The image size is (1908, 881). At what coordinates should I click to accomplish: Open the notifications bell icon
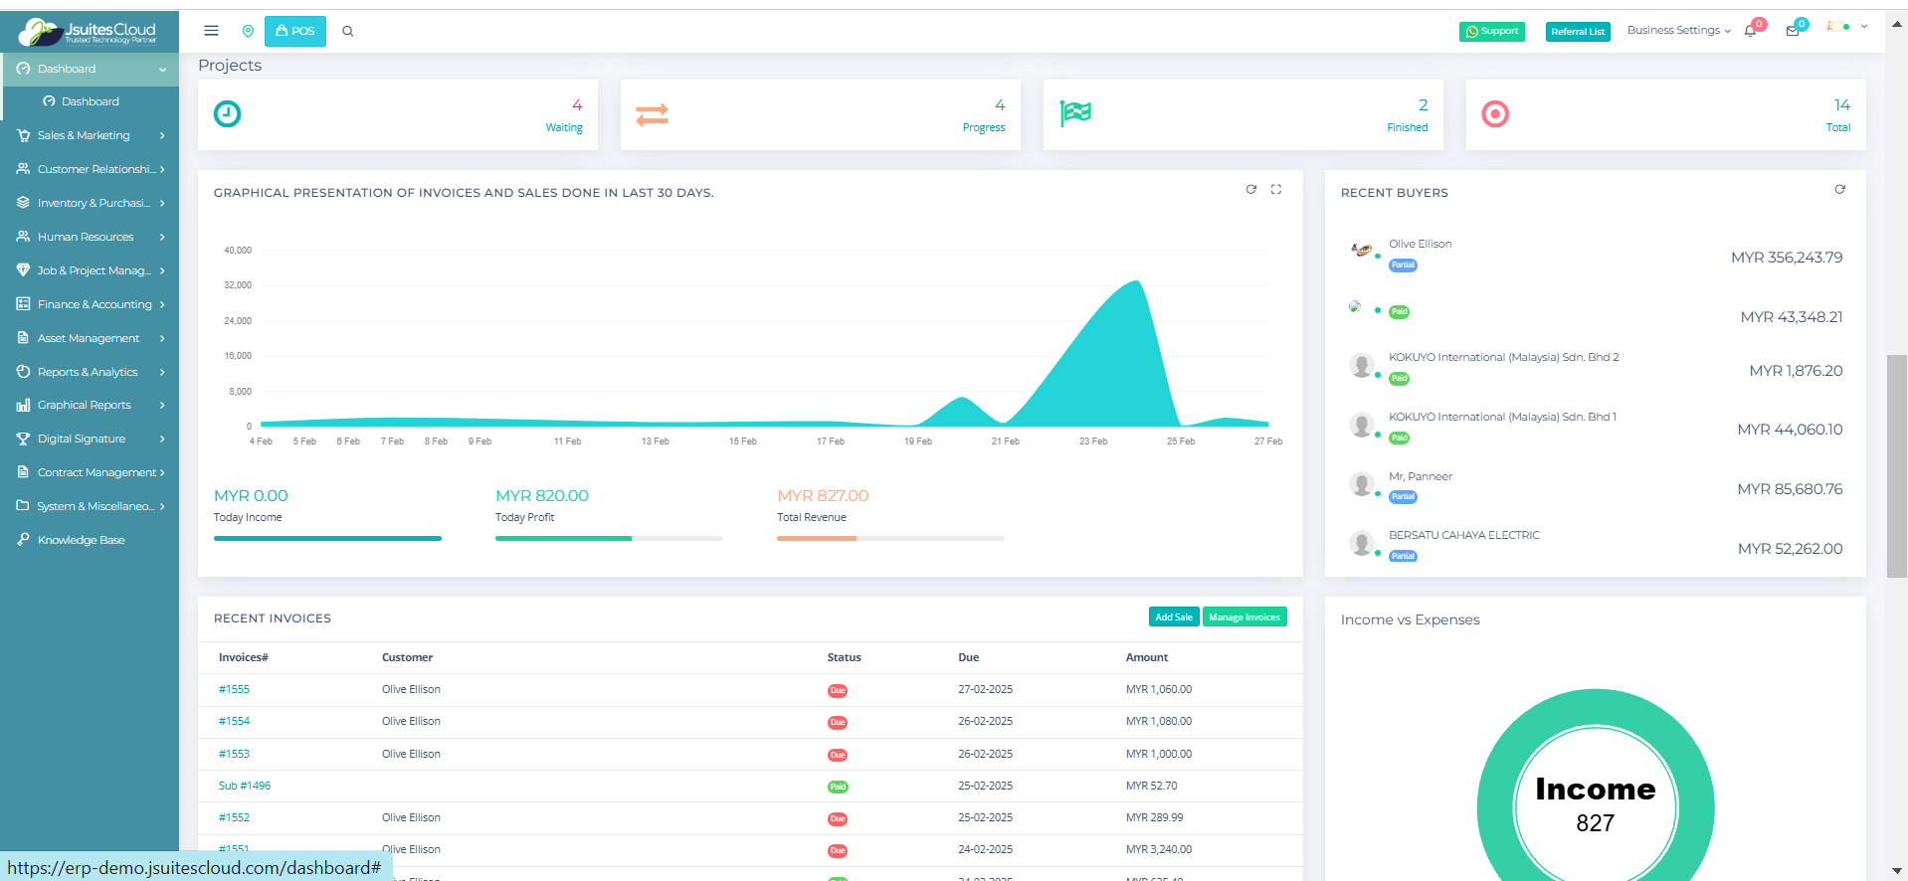(x=1750, y=31)
